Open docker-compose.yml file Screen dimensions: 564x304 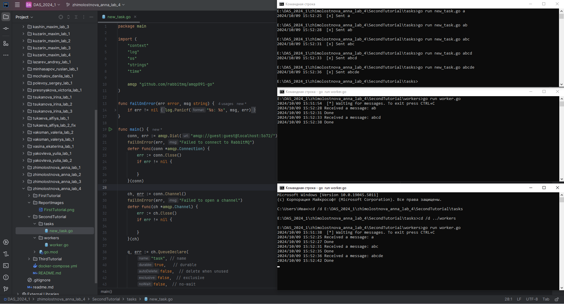point(58,266)
